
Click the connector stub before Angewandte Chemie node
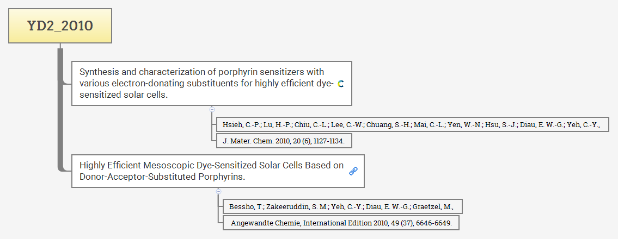[x=220, y=223]
